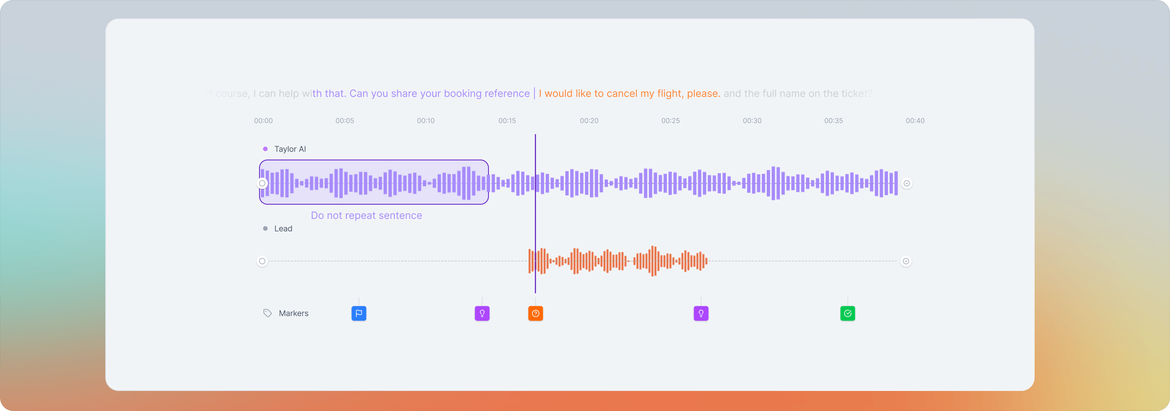The width and height of the screenshot is (1170, 411).
Task: Open the first purple lightbulb marker
Action: (x=482, y=313)
